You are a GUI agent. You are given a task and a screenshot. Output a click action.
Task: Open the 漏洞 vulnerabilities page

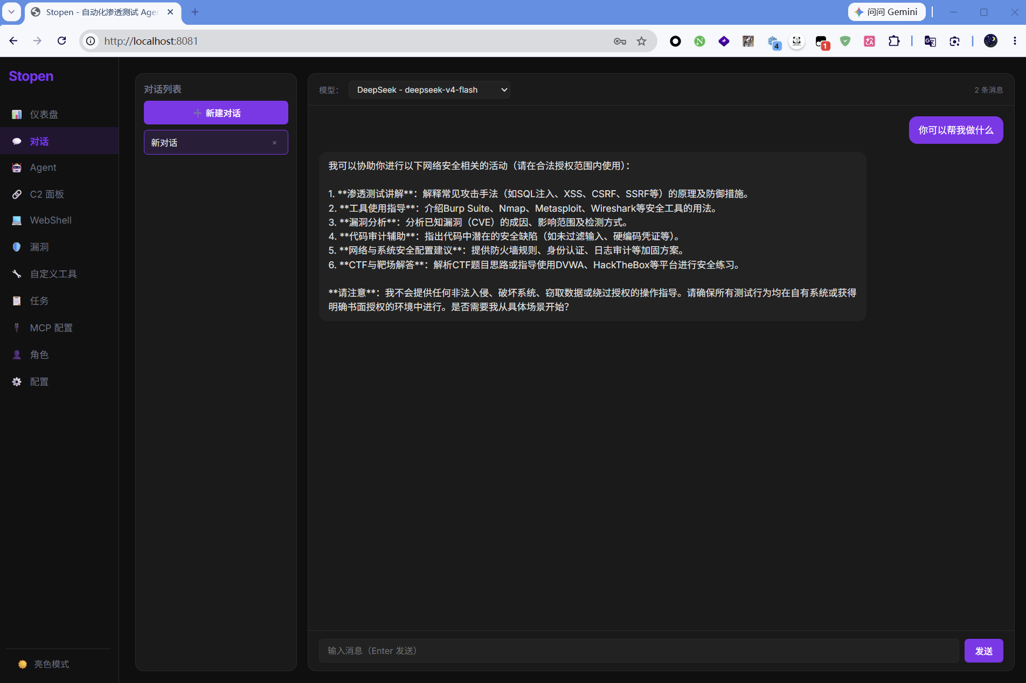pos(59,247)
